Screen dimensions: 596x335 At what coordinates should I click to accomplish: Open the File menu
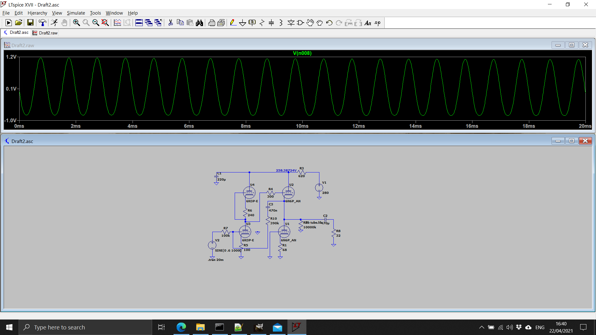click(6, 13)
